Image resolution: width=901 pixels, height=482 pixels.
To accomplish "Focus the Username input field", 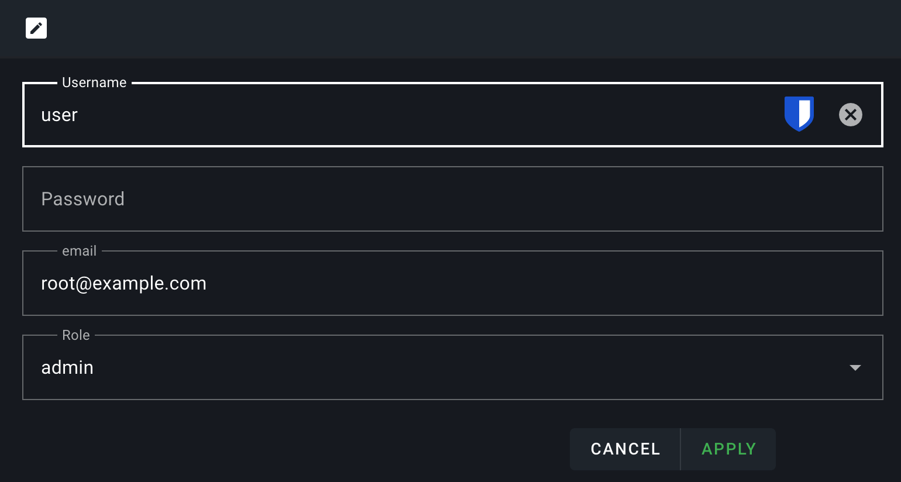I will 410,115.
